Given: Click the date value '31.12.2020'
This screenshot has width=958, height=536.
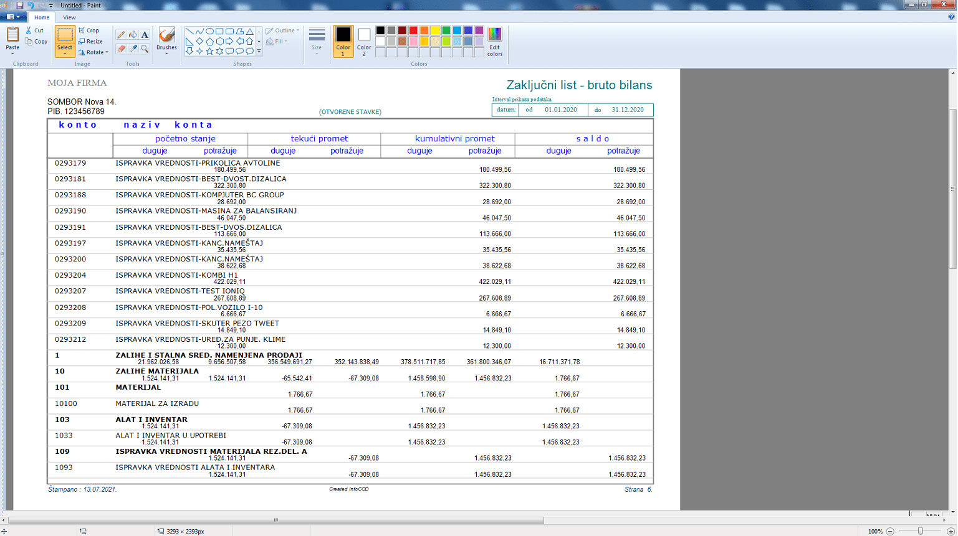Looking at the screenshot, I should (x=628, y=110).
